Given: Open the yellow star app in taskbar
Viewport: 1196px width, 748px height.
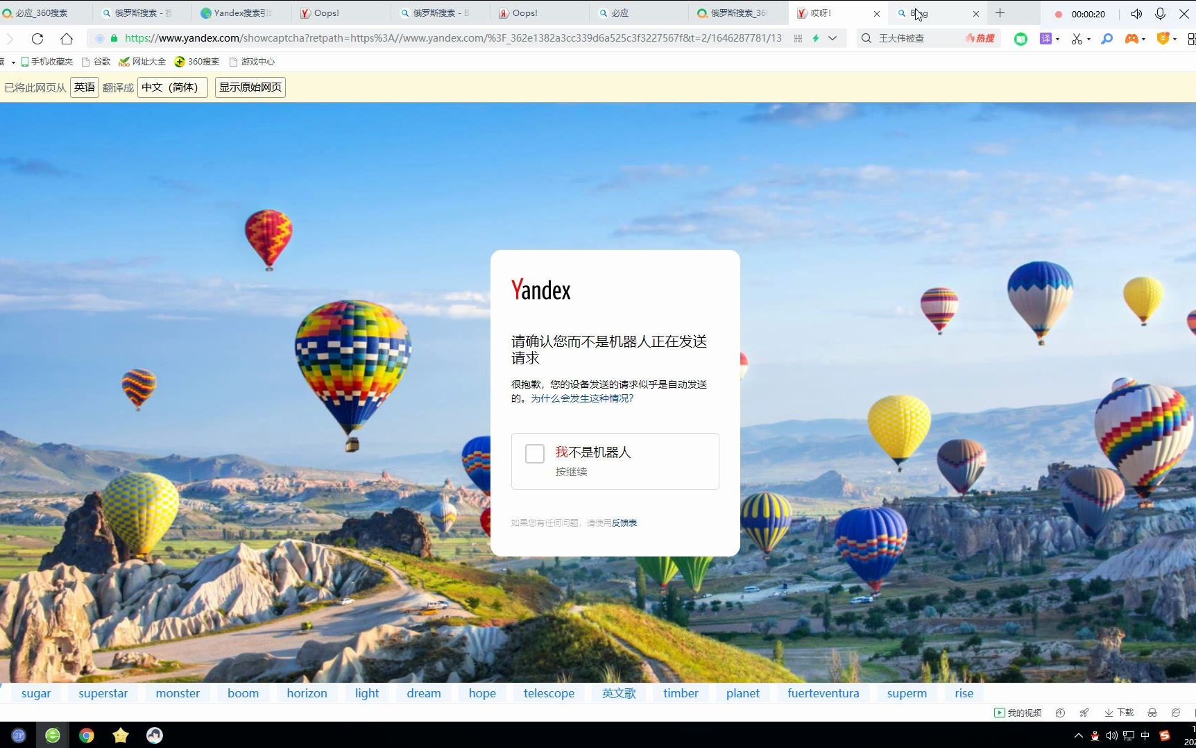Looking at the screenshot, I should pyautogui.click(x=121, y=736).
